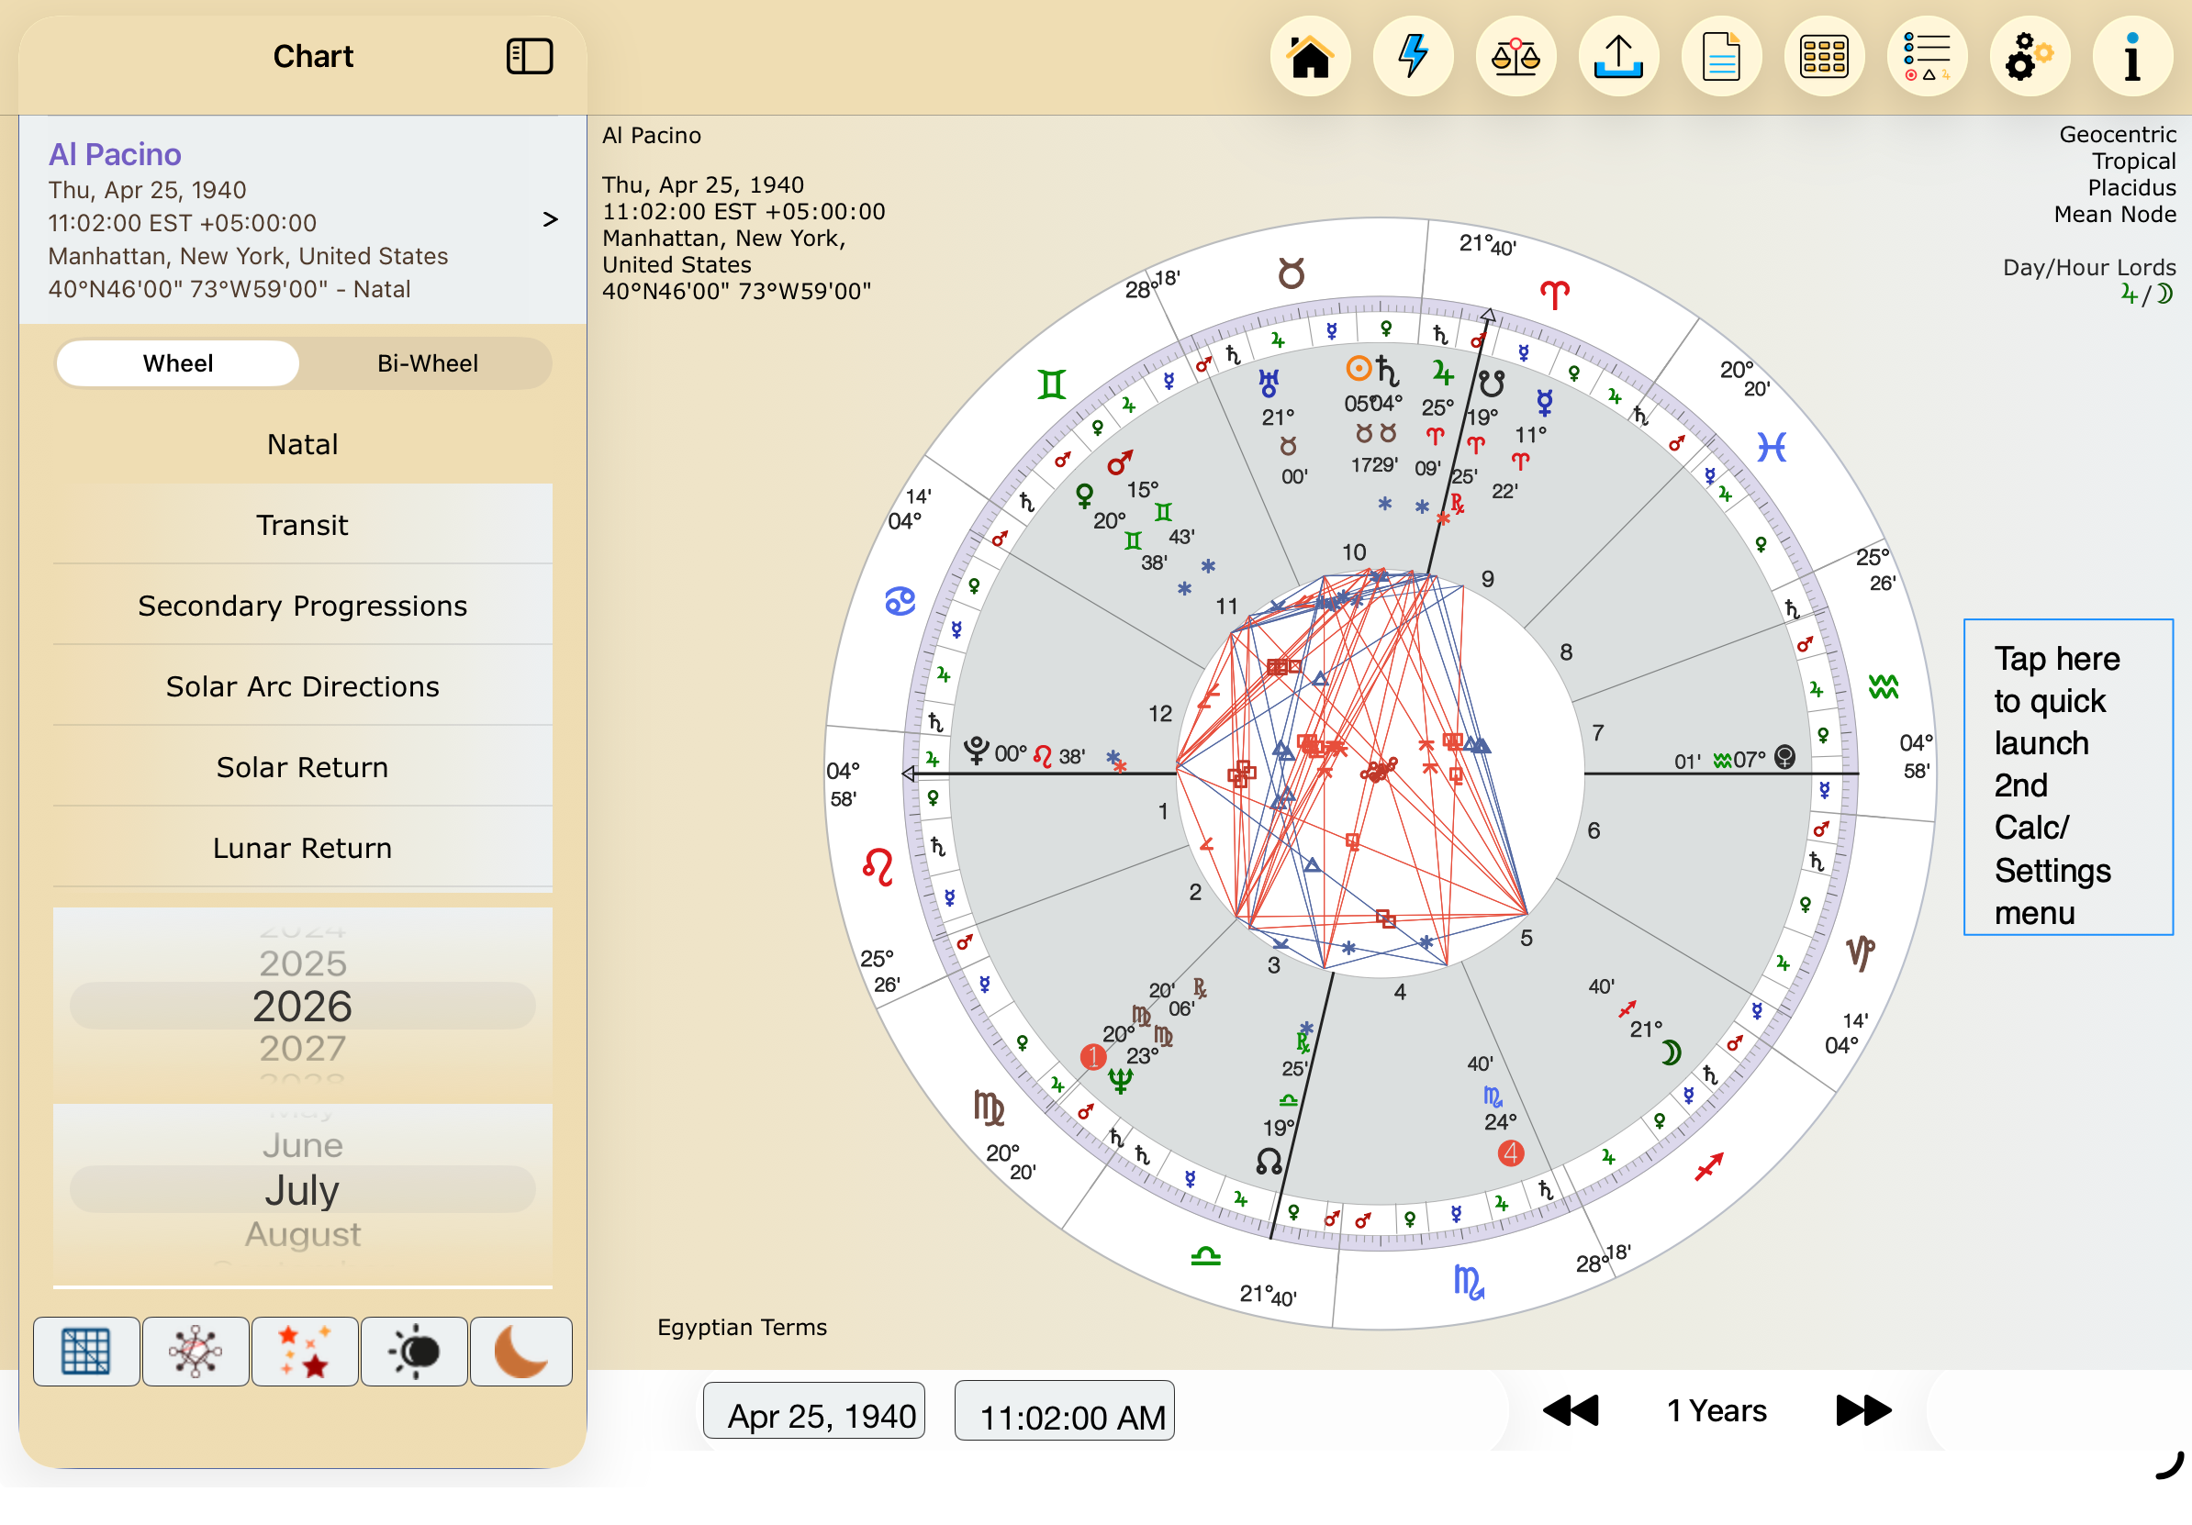Show the info icon panel
Image resolution: width=2192 pixels, height=1525 pixels.
(x=2133, y=57)
